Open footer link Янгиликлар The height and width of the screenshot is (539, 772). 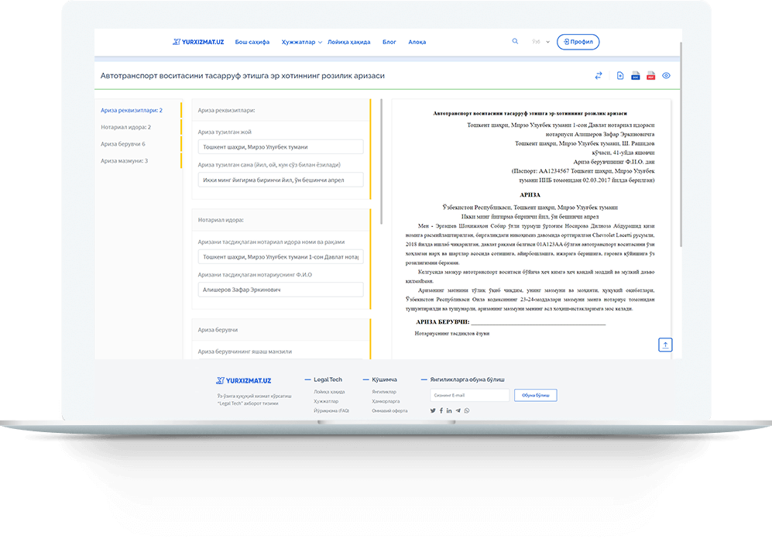tap(384, 392)
